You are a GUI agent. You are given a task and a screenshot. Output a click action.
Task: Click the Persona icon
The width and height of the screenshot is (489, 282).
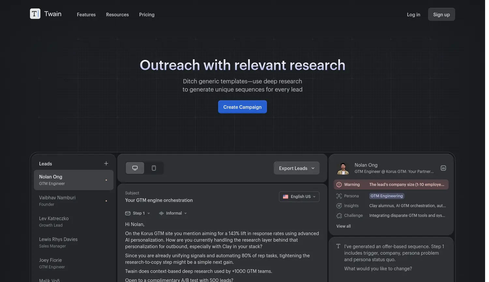coord(339,196)
